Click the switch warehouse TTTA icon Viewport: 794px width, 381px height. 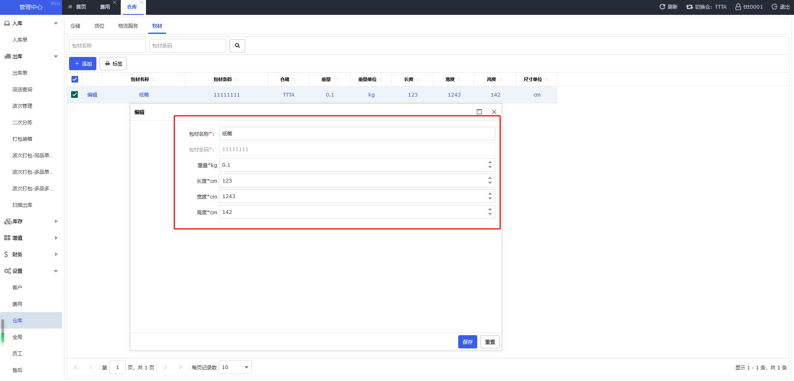[x=689, y=7]
